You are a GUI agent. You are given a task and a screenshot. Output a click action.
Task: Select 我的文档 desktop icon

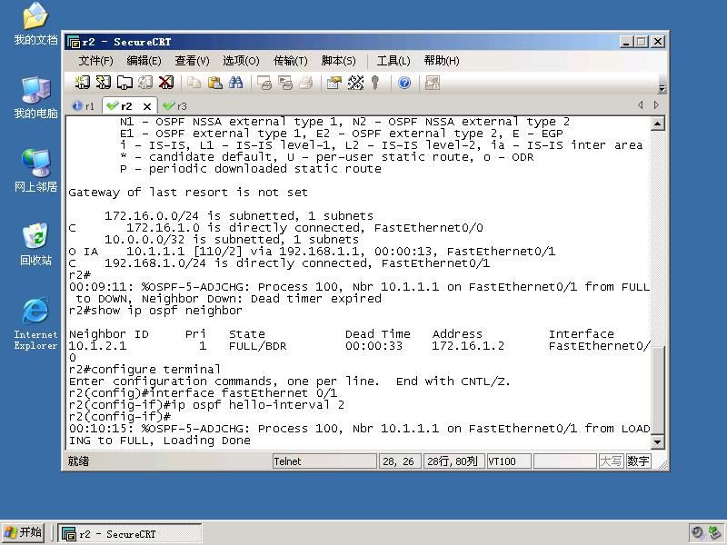tap(35, 24)
